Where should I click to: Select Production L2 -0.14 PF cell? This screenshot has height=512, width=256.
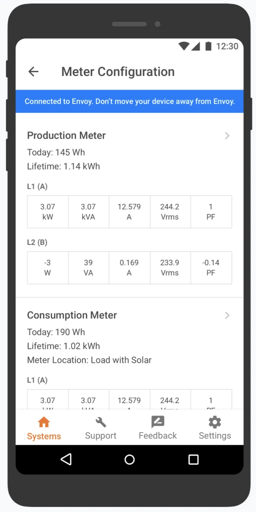pos(211,267)
